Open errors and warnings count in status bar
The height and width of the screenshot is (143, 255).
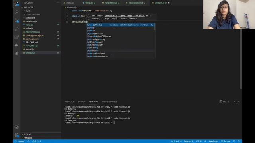[37, 141]
